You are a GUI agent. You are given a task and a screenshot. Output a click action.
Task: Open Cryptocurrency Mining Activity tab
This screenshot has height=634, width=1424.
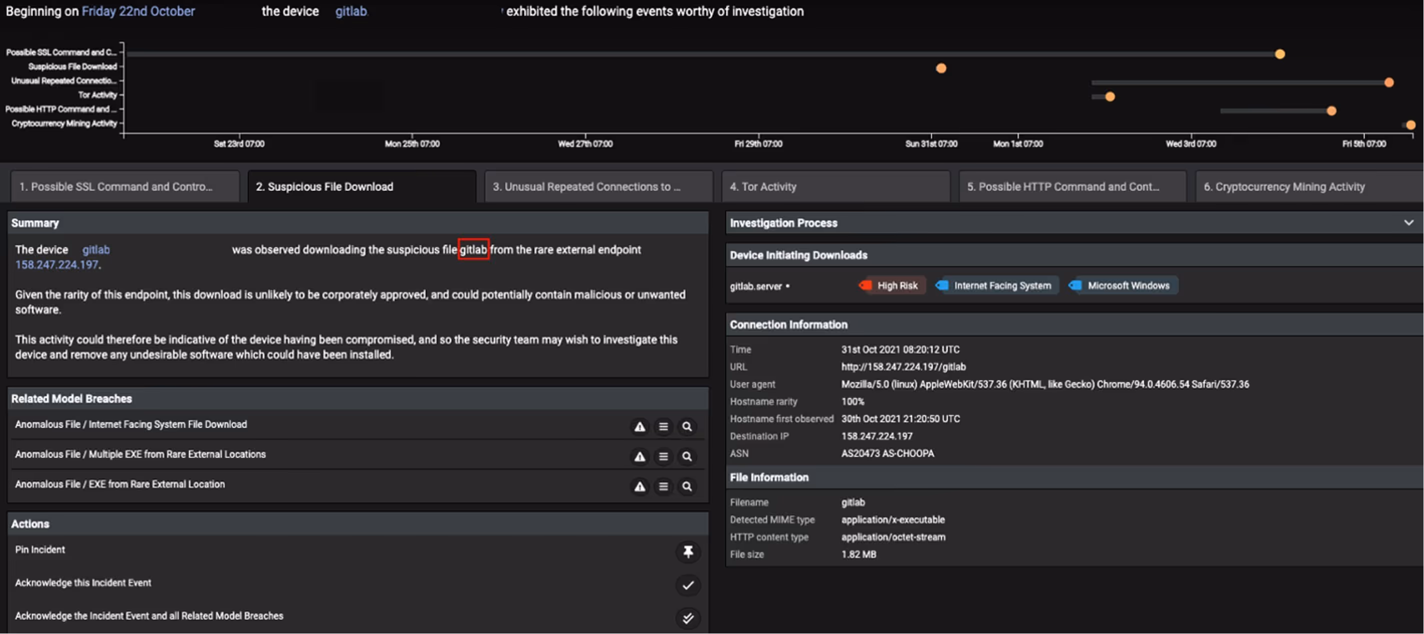(x=1307, y=187)
